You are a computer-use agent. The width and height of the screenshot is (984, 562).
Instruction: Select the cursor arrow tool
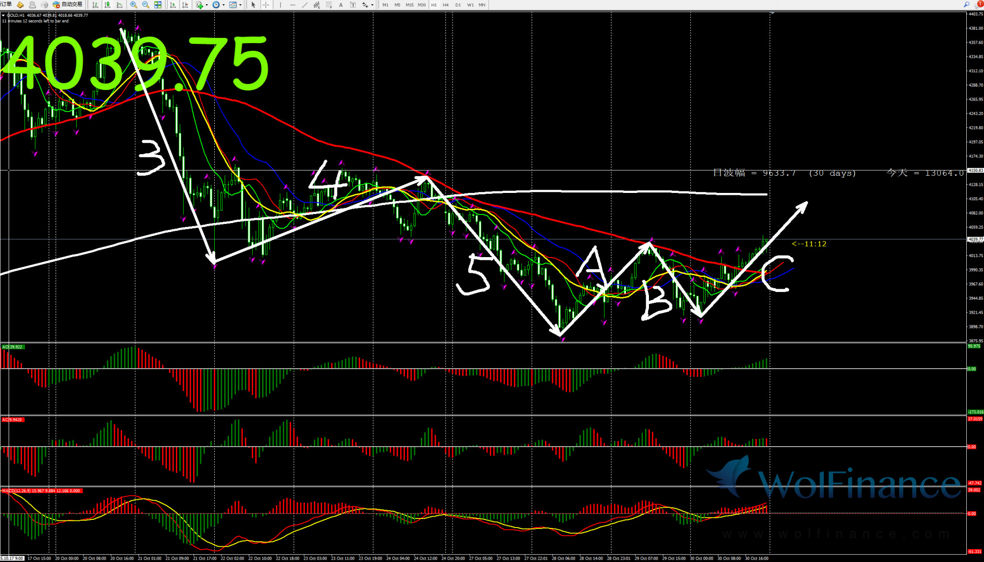click(x=253, y=5)
